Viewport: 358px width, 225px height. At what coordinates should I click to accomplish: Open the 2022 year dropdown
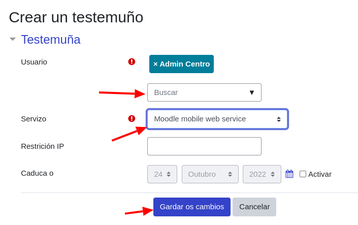[262, 174]
